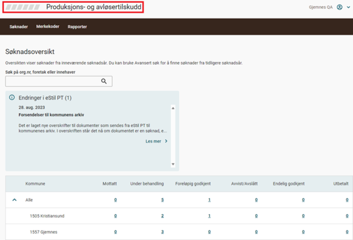Go to the Rapporter menu item
Viewport: 353px width, 240px height.
(x=77, y=27)
